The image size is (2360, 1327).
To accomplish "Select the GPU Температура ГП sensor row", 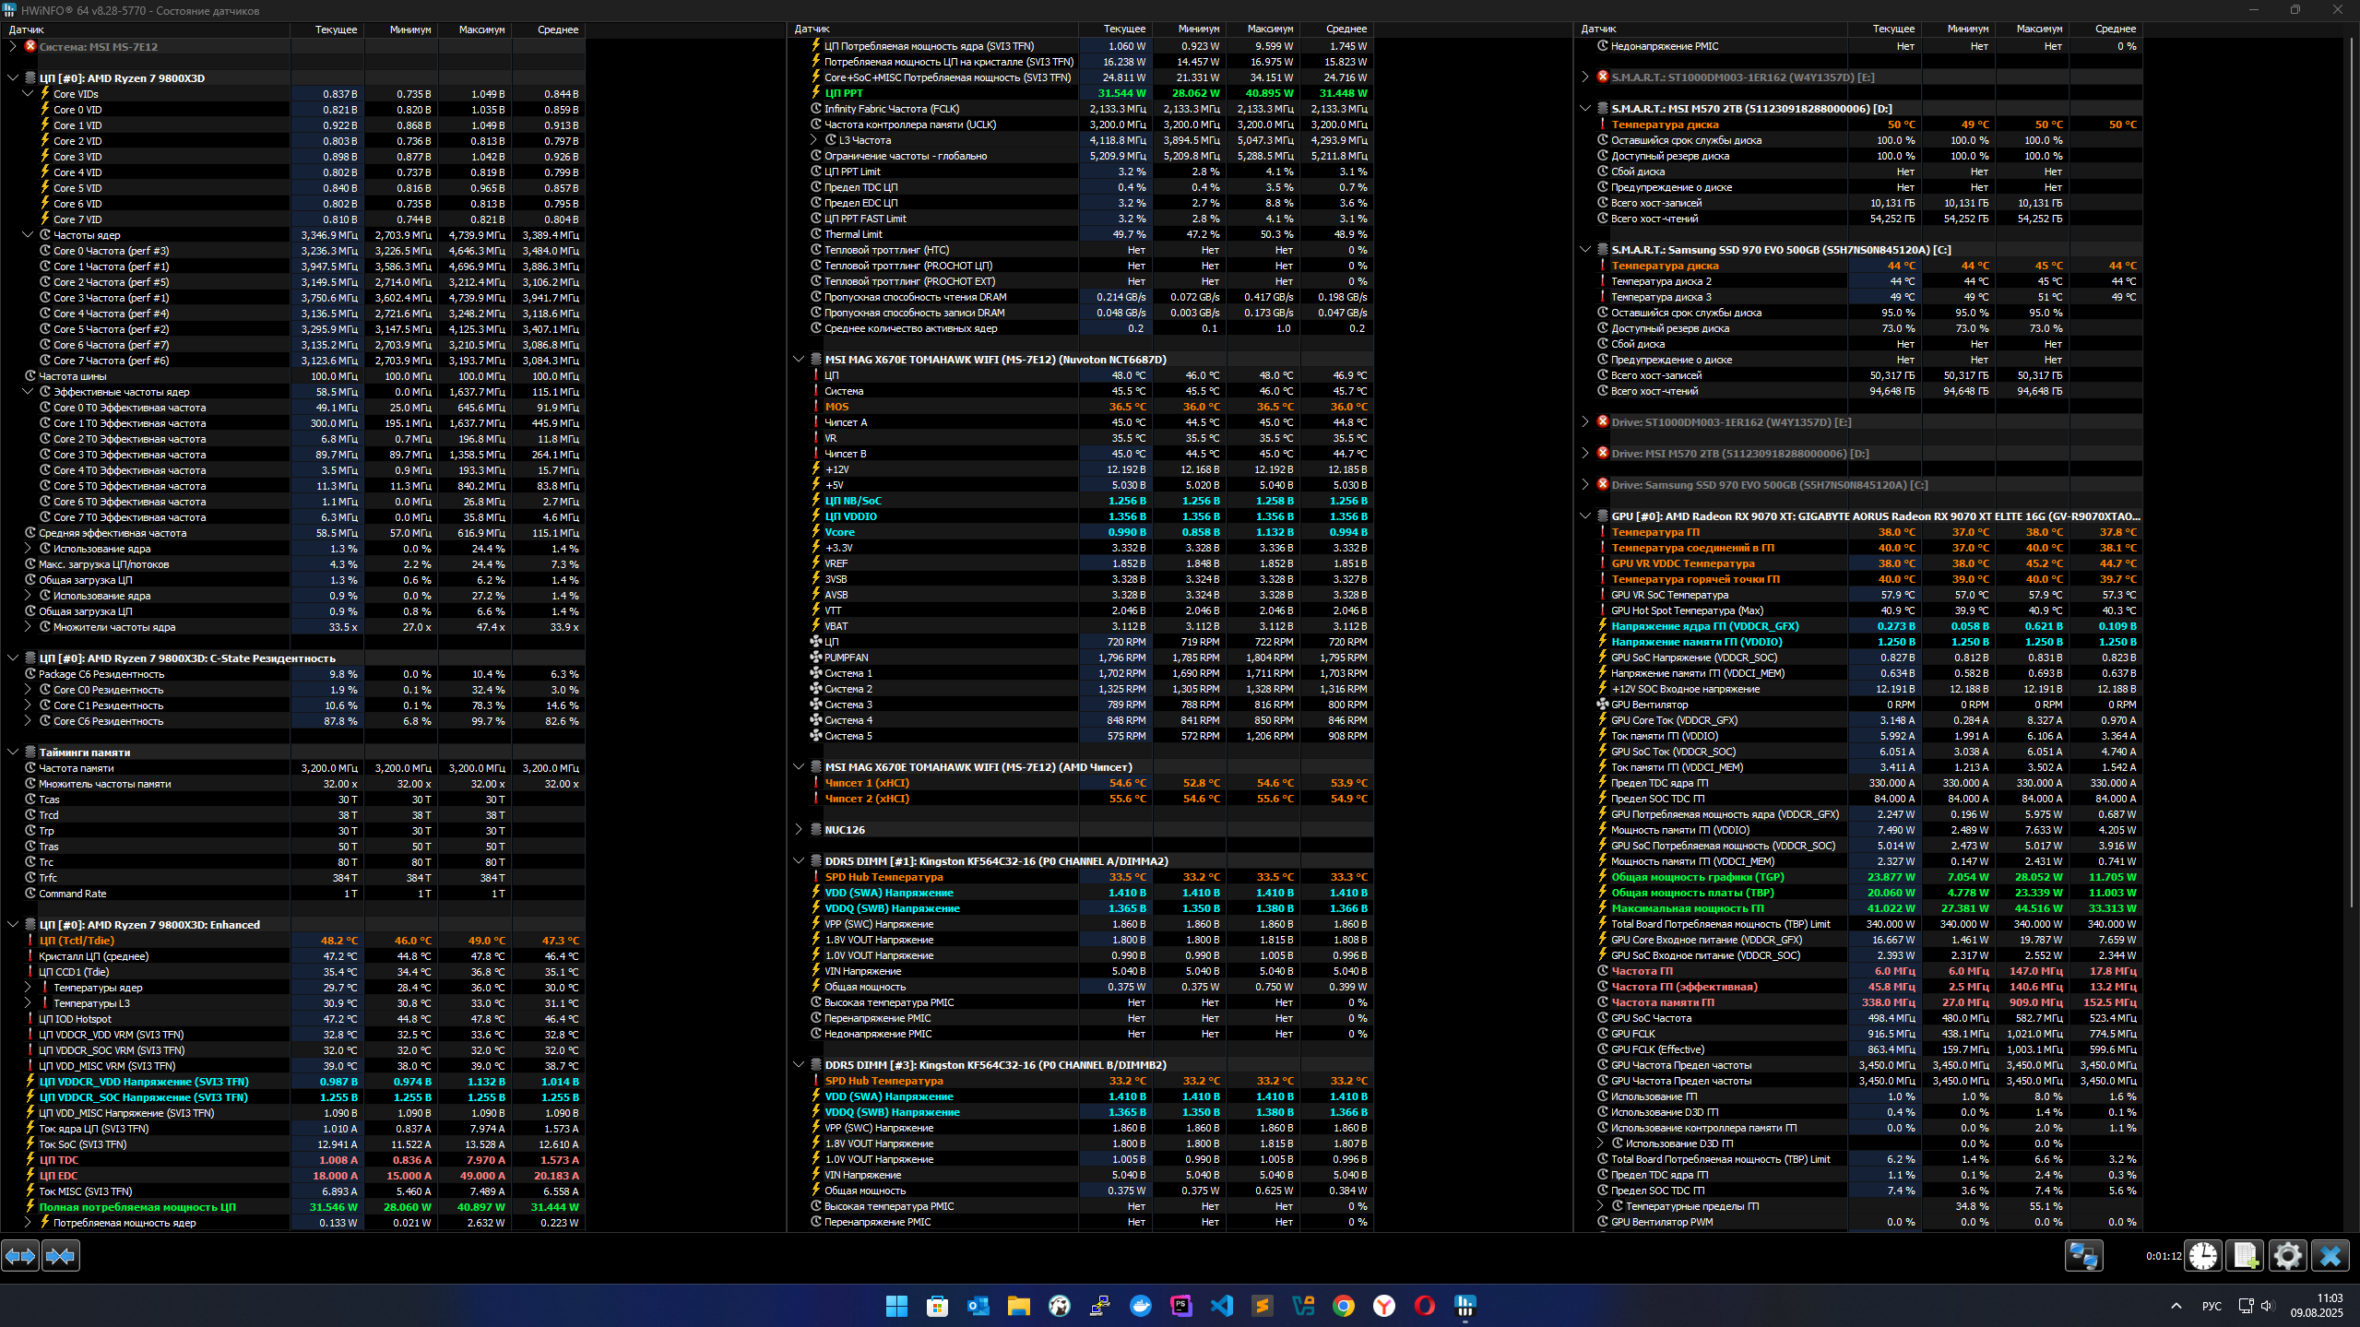I will click(1654, 532).
